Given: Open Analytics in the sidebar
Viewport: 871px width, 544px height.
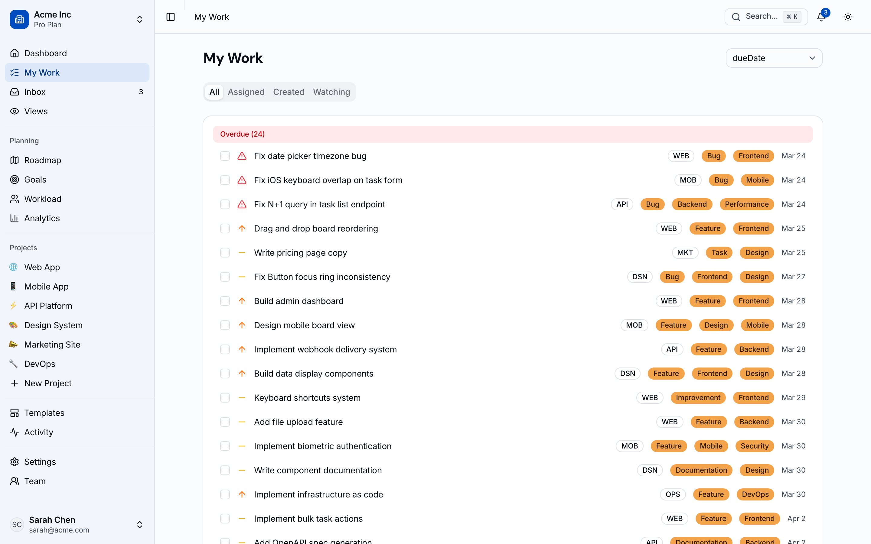Looking at the screenshot, I should pos(42,218).
